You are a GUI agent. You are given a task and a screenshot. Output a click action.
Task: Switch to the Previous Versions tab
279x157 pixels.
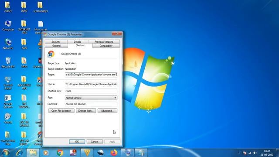[104, 42]
